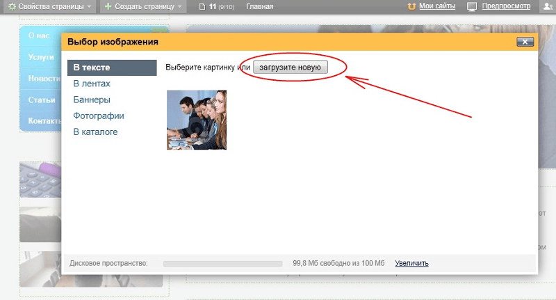Select the office team photo thumbnail

coord(197,120)
